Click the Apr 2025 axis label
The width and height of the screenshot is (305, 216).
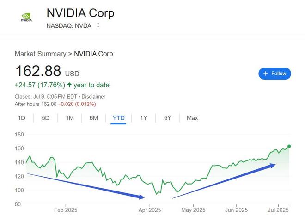[x=150, y=210]
